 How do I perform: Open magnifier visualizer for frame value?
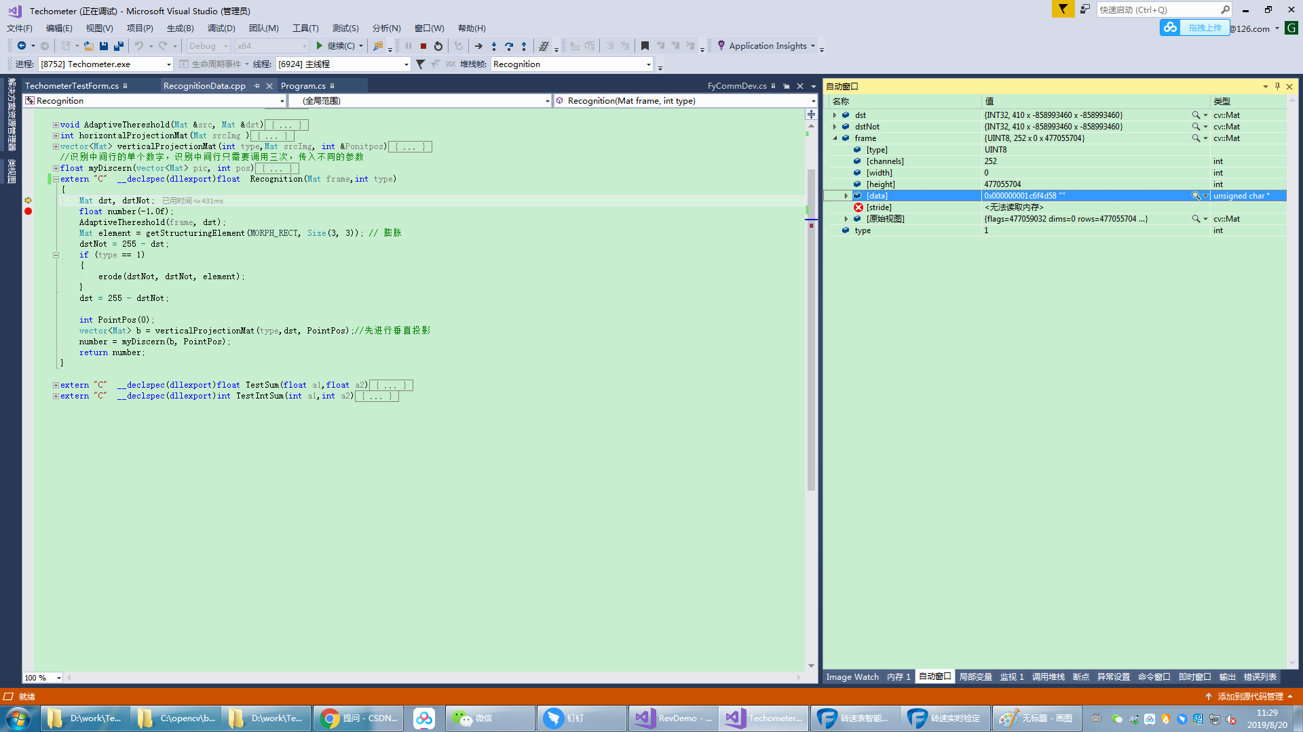1196,138
